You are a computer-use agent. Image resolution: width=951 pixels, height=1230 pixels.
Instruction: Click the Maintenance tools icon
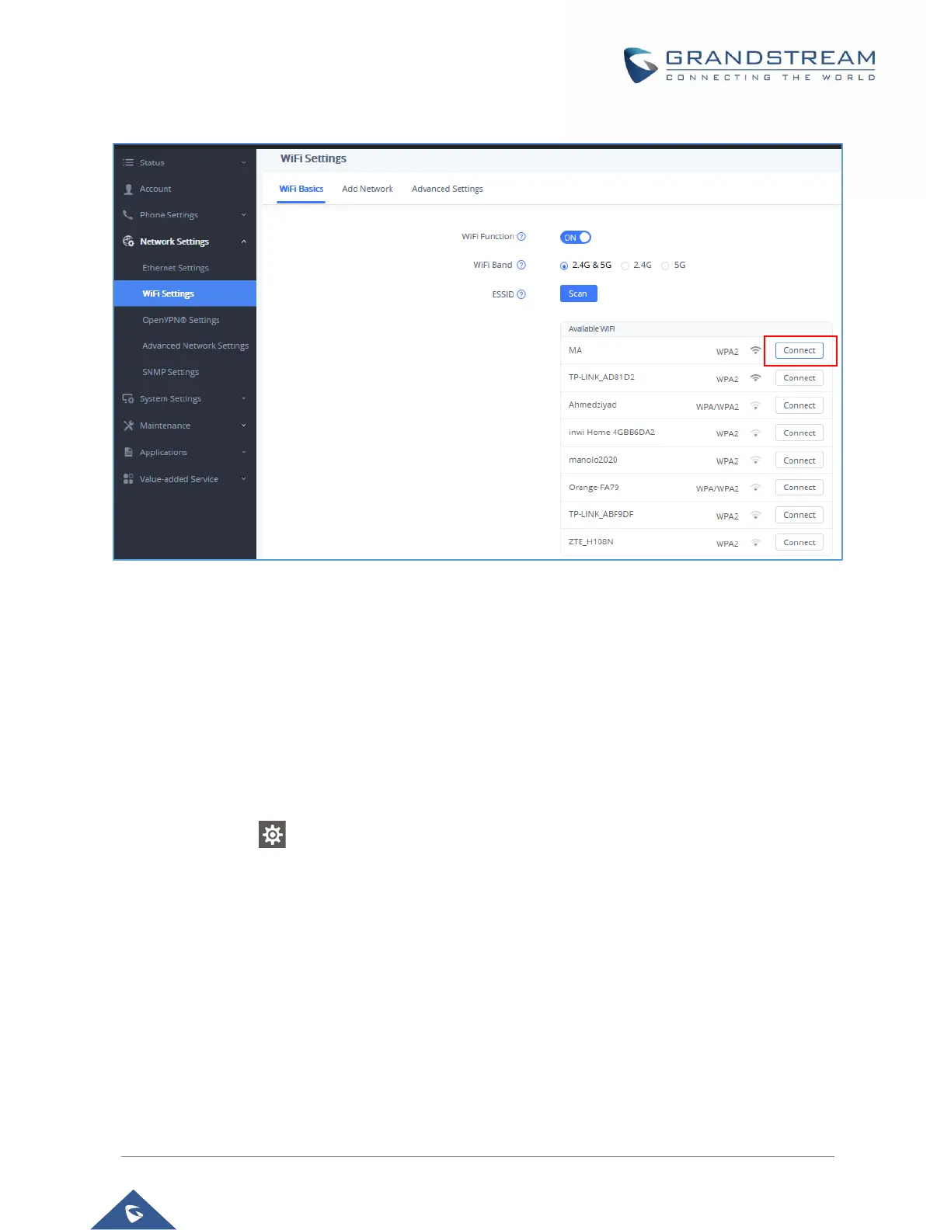[x=128, y=426]
